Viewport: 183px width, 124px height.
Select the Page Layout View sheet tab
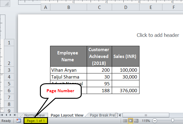(67, 115)
